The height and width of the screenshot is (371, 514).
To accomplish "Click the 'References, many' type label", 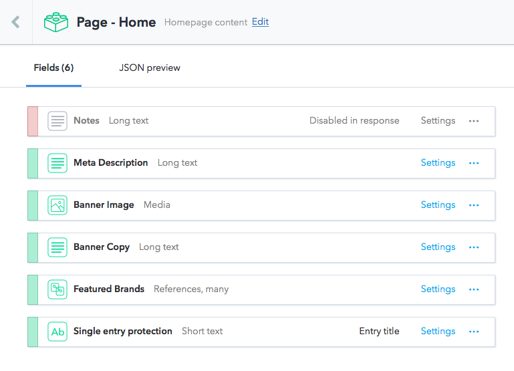I will click(191, 289).
